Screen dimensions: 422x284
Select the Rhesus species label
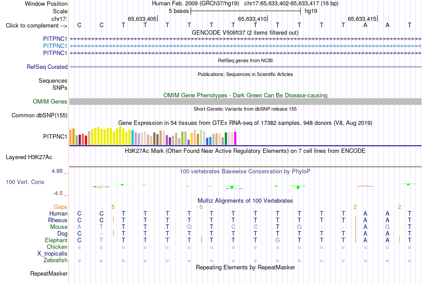click(x=58, y=220)
